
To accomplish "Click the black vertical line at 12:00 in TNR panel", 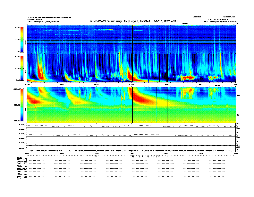I will coord(132,105).
